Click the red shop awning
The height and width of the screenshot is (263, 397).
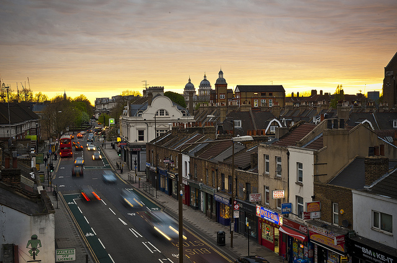tap(293, 233)
